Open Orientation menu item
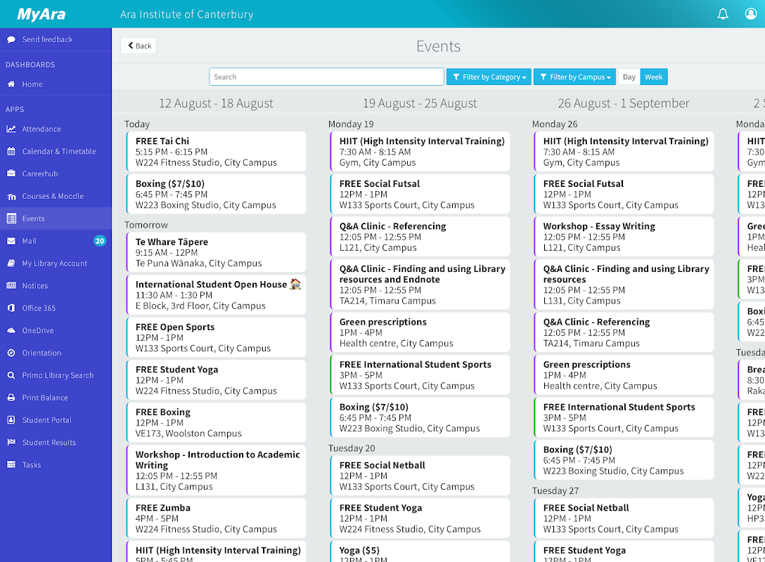This screenshot has height=562, width=765. [56, 353]
